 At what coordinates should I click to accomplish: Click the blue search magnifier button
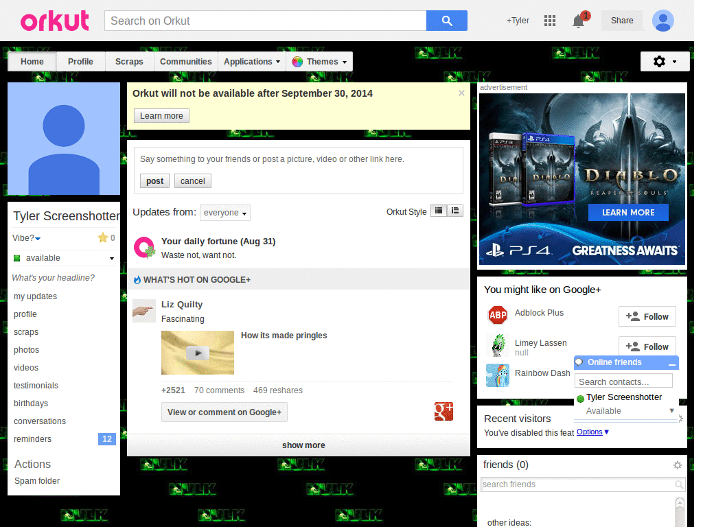(x=446, y=21)
